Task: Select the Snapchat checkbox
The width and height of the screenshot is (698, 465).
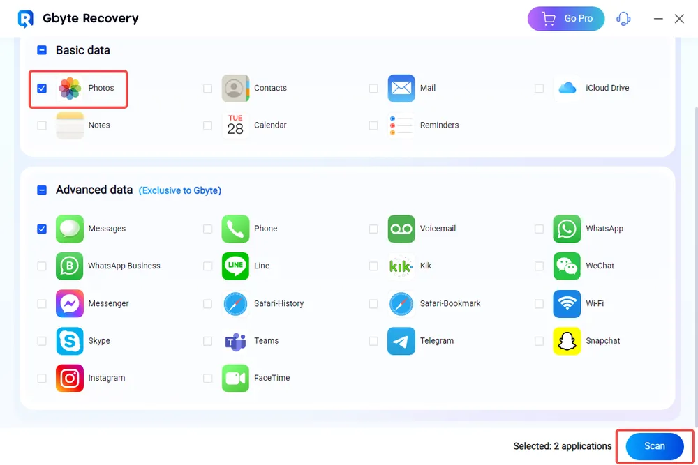Action: [x=539, y=341]
